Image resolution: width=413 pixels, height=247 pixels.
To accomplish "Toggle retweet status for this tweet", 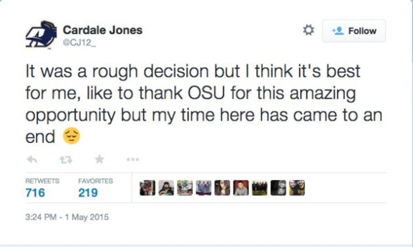I will coord(66,159).
